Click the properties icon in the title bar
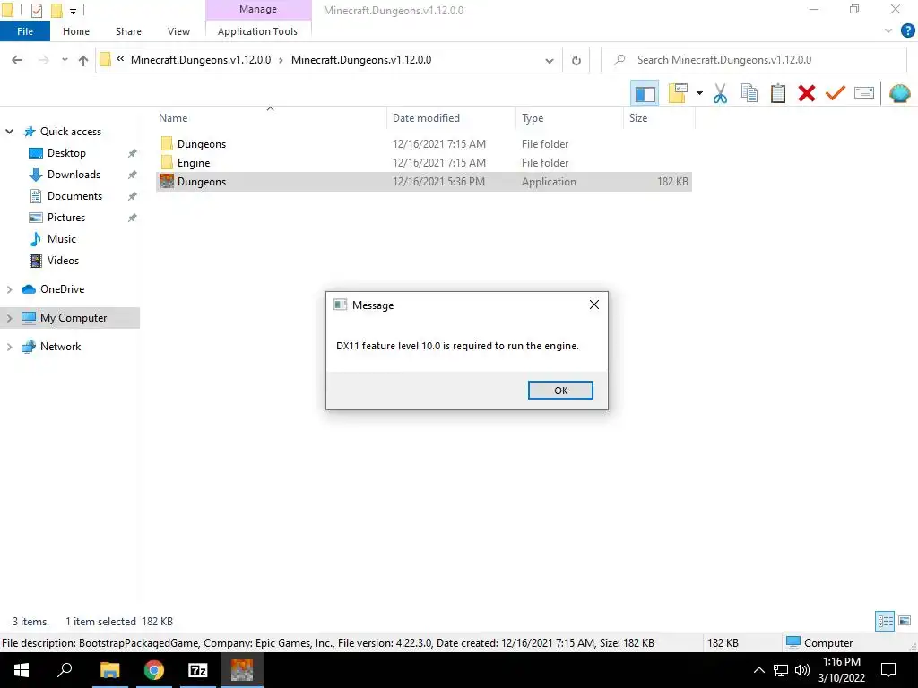918x688 pixels. [x=36, y=10]
